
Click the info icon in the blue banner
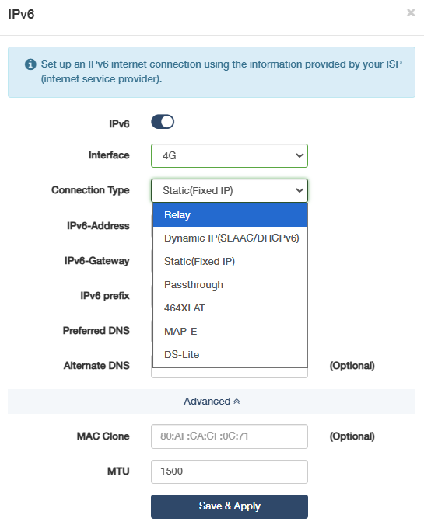click(x=30, y=64)
